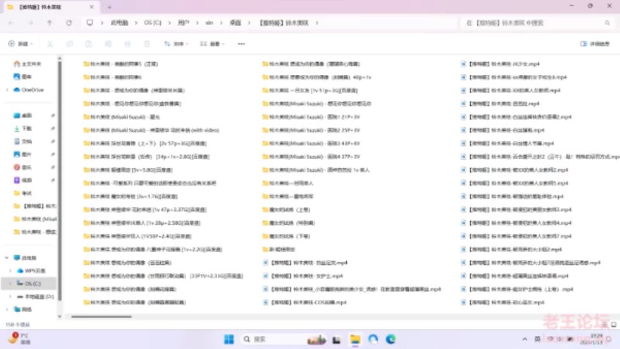Click the Cut scissors icon
This screenshot has width=620, height=349.
tap(50, 44)
